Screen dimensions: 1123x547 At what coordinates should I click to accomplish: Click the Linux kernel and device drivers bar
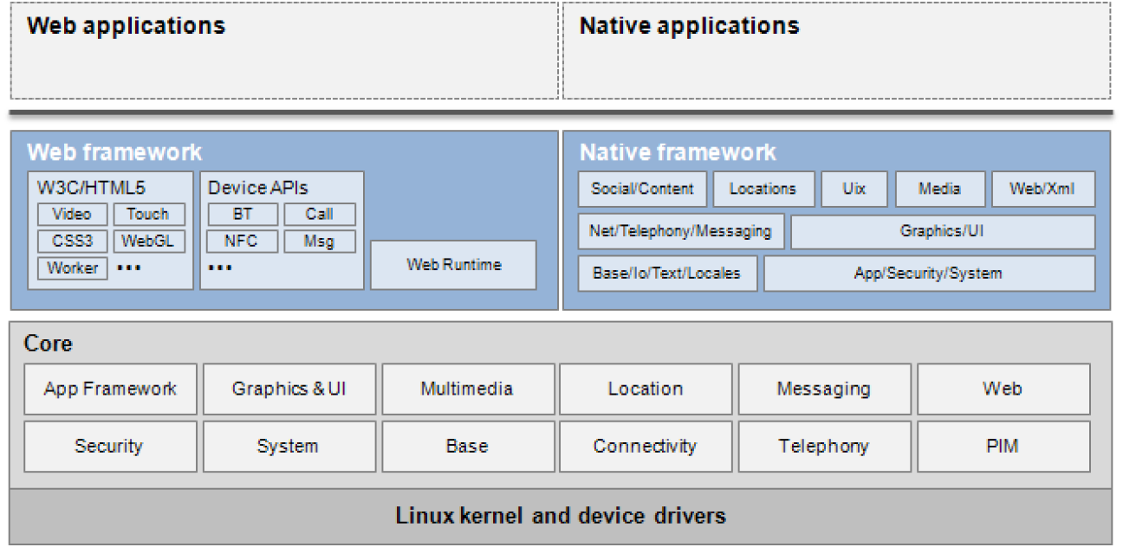(x=561, y=517)
